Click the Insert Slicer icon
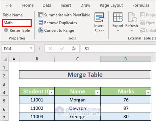This screenshot has width=156, height=121. click(99, 17)
